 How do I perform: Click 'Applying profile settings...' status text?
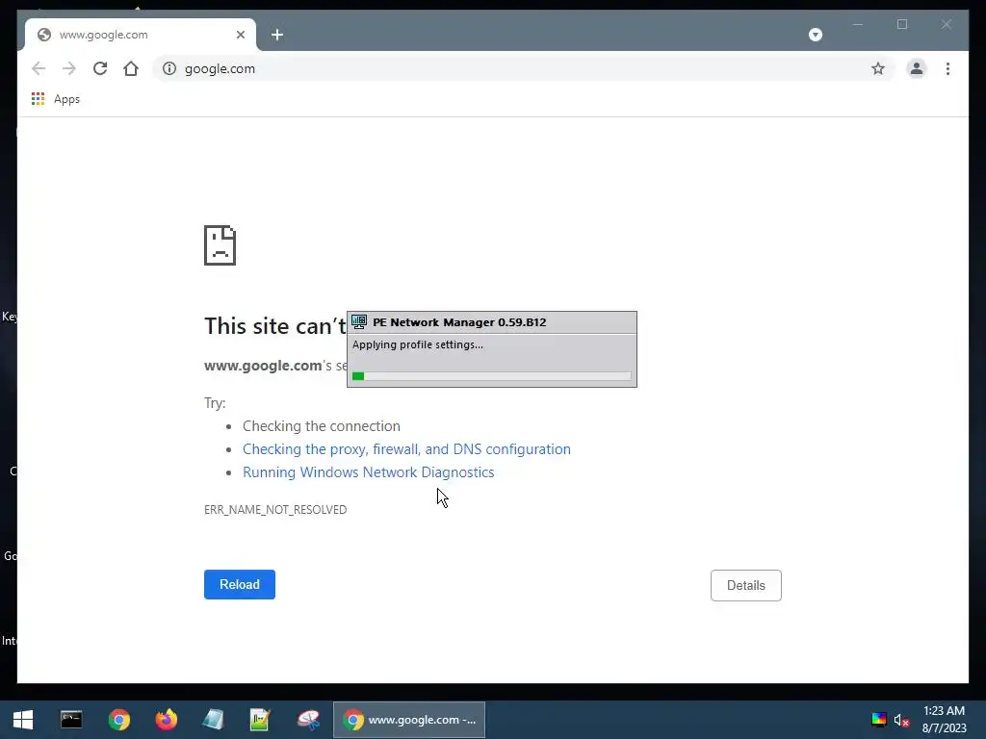(418, 344)
